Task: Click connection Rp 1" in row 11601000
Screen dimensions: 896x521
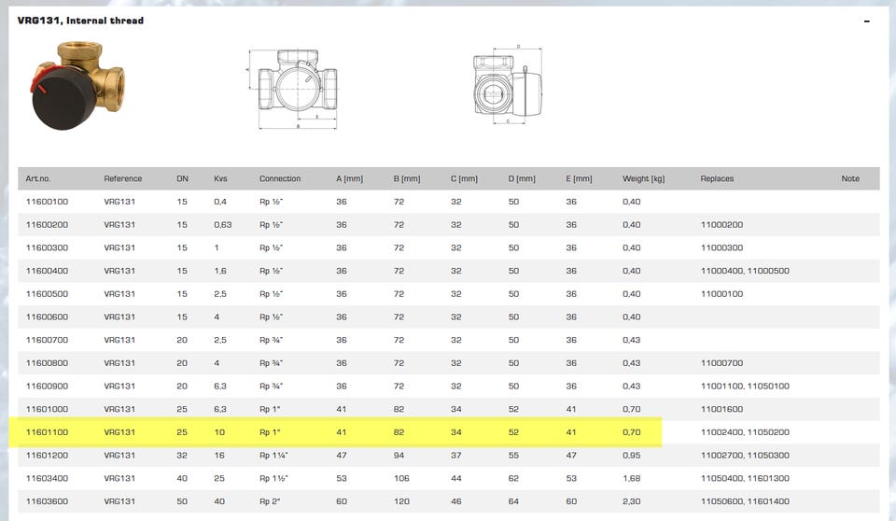Action: tap(270, 409)
